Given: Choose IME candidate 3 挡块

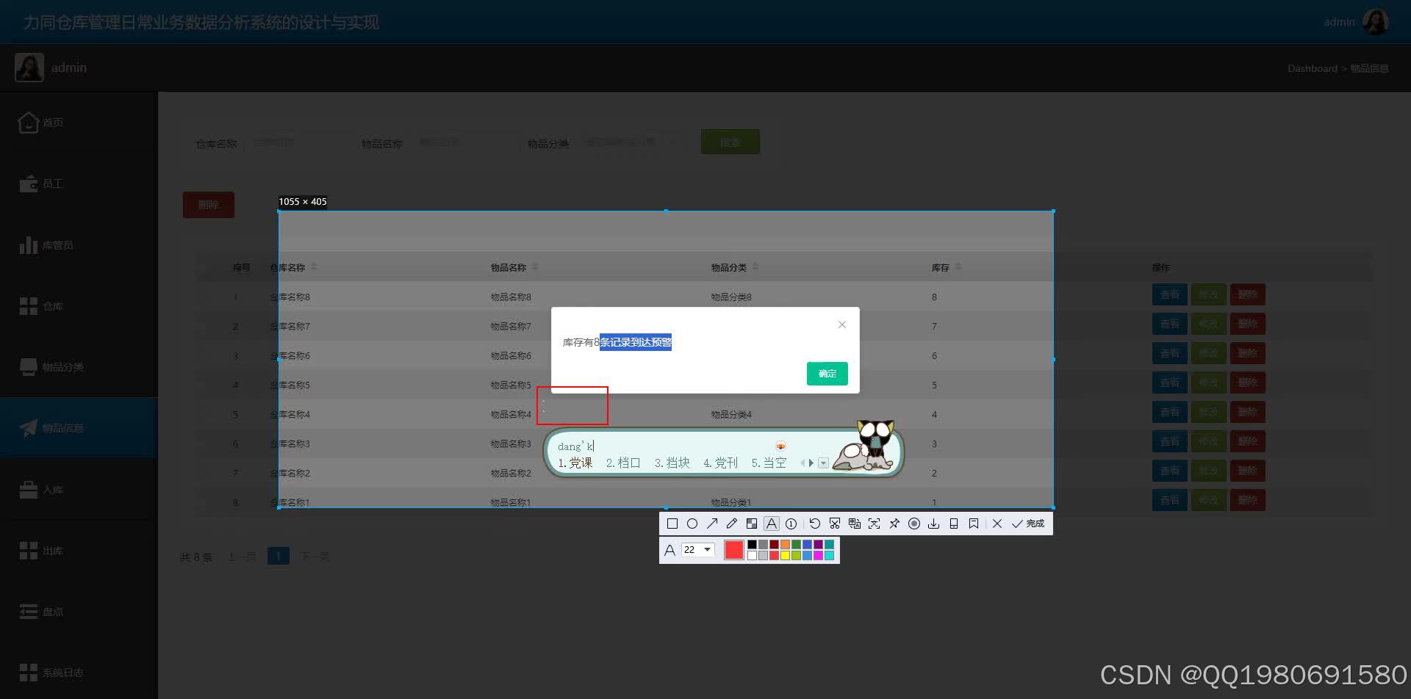Looking at the screenshot, I should click(x=672, y=463).
